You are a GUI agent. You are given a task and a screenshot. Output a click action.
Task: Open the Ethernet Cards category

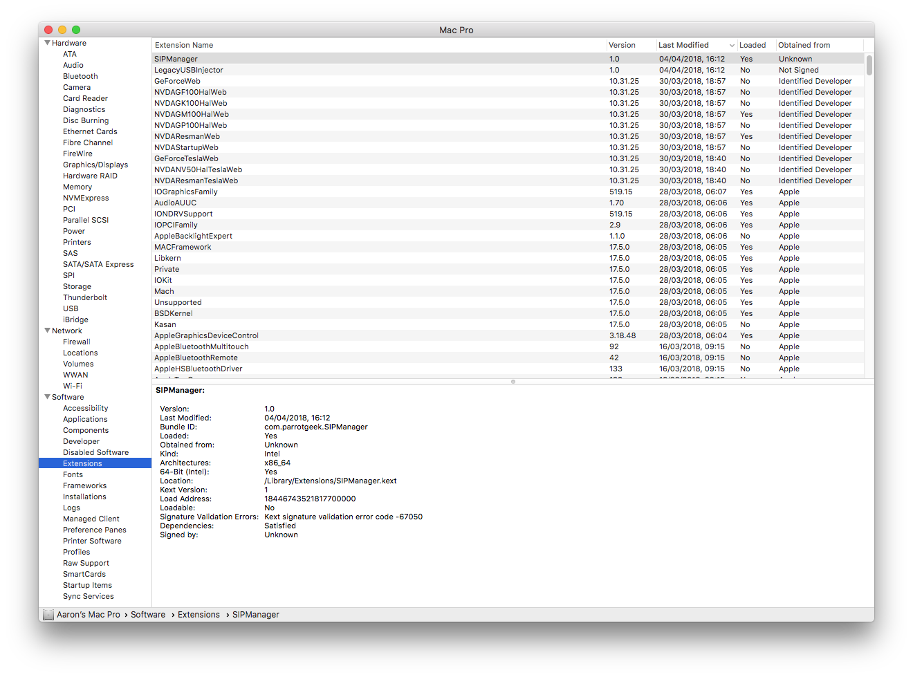coord(90,131)
